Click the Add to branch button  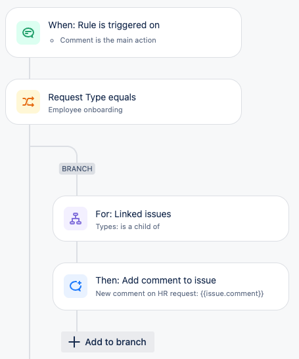108,342
